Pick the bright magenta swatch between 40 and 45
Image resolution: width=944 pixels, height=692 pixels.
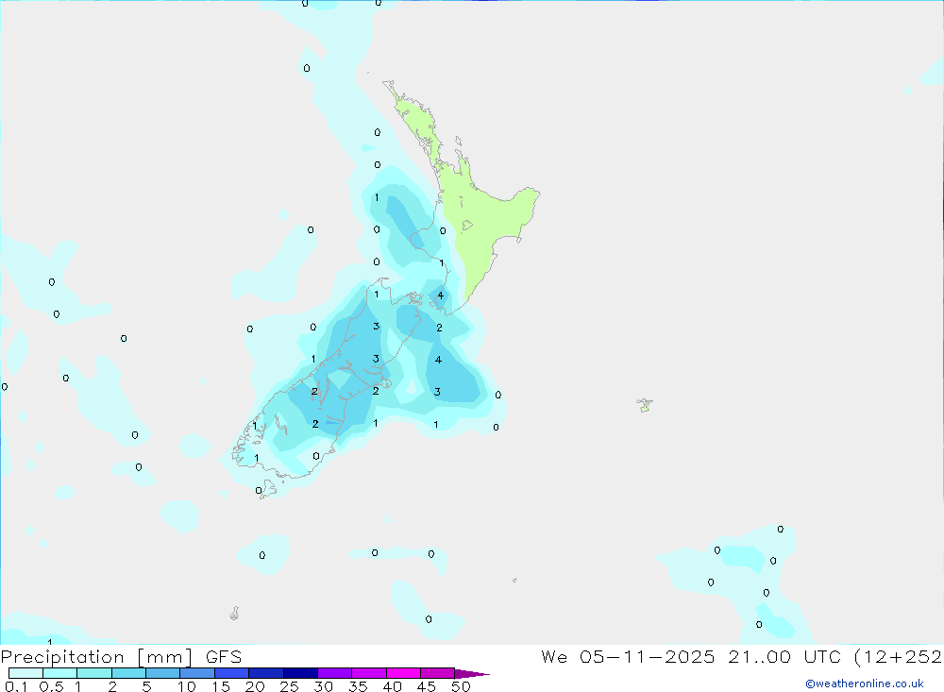[x=403, y=673]
